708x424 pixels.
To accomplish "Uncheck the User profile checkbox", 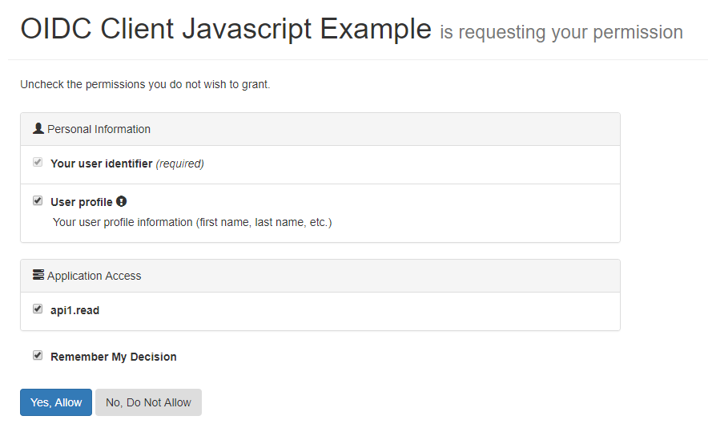I will 38,201.
